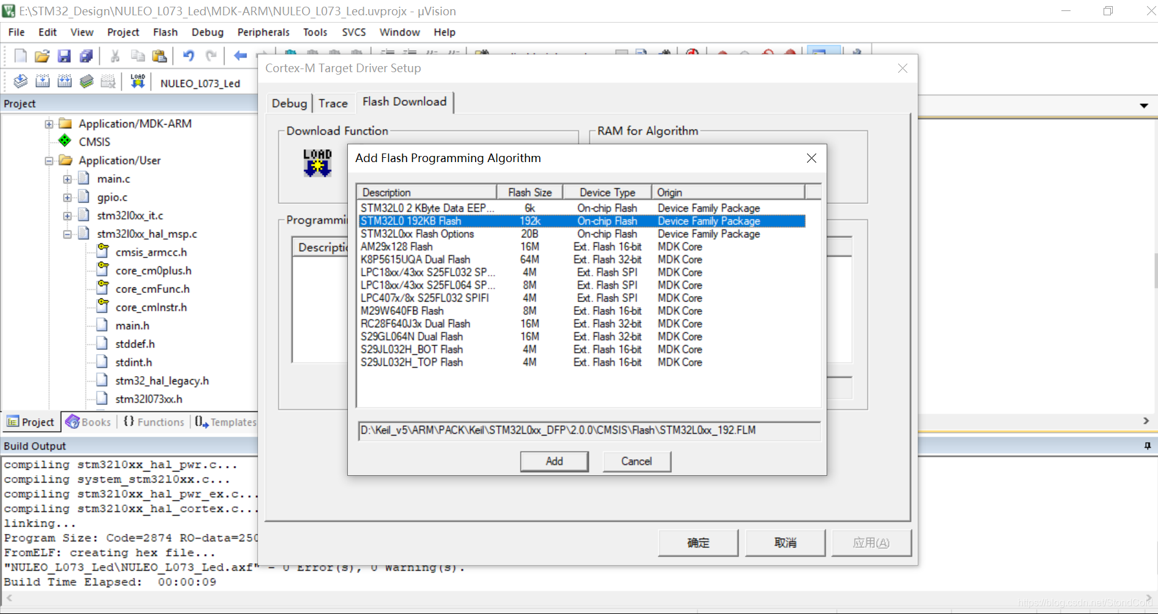Open a file with the folder icon
1158x614 pixels.
42,56
